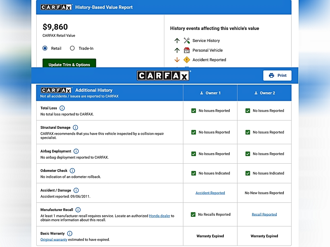The height and width of the screenshot is (247, 330).
Task: Click Owner 2 Structural Damage green checkmark
Action: [x=248, y=132]
